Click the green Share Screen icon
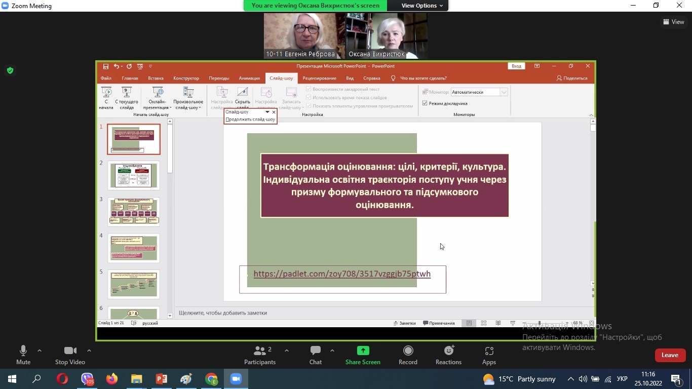Viewport: 692px width, 389px height. click(363, 351)
